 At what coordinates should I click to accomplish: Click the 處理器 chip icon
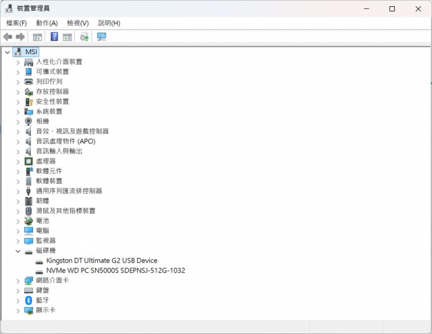(29, 161)
